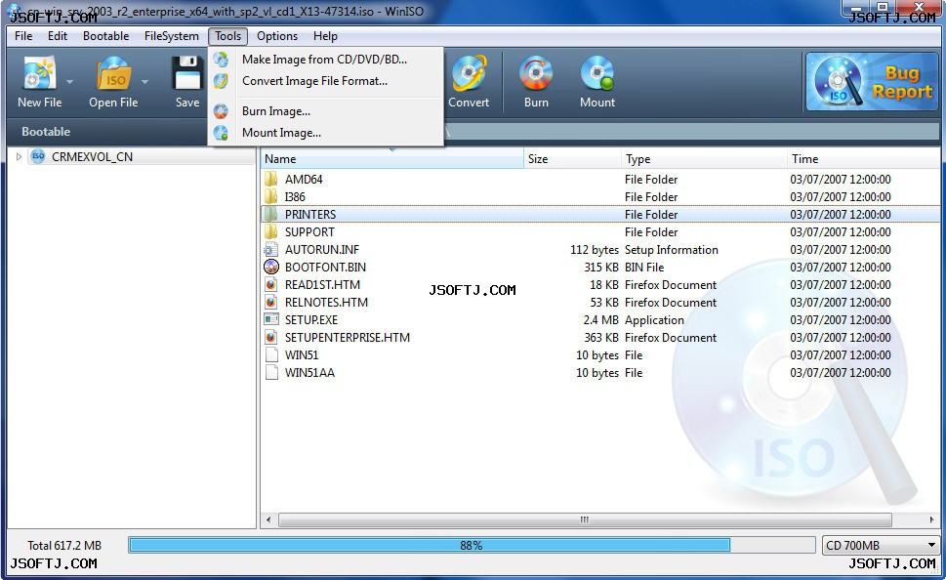Viewport: 946px width, 580px height.
Task: Click the Save floppy disk icon
Action: coord(187,73)
